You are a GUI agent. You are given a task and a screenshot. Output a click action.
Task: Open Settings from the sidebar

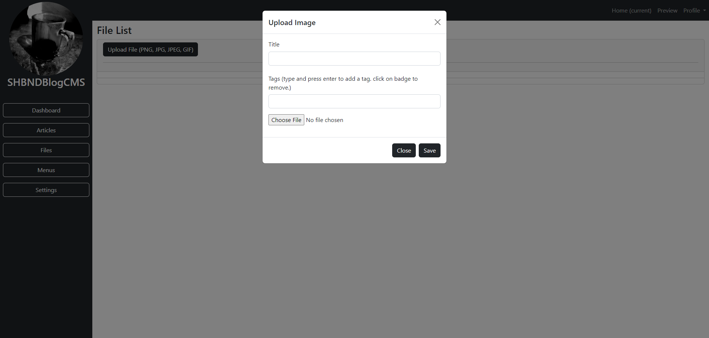coord(46,190)
